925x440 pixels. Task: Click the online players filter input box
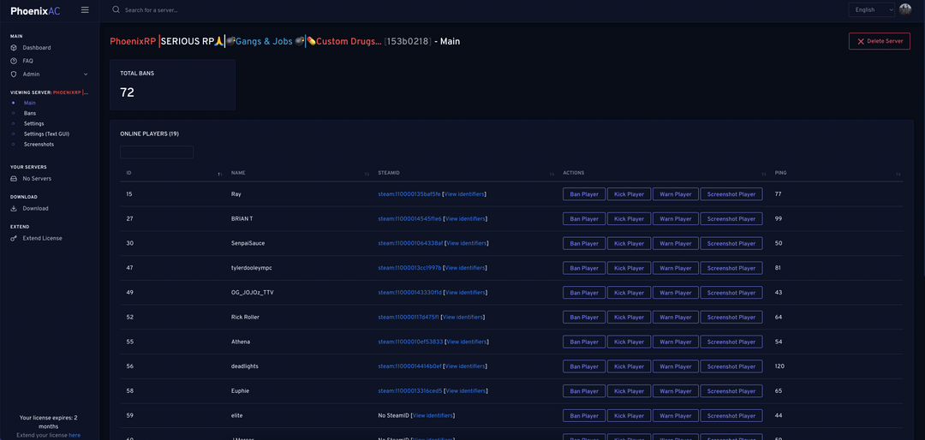pyautogui.click(x=157, y=152)
